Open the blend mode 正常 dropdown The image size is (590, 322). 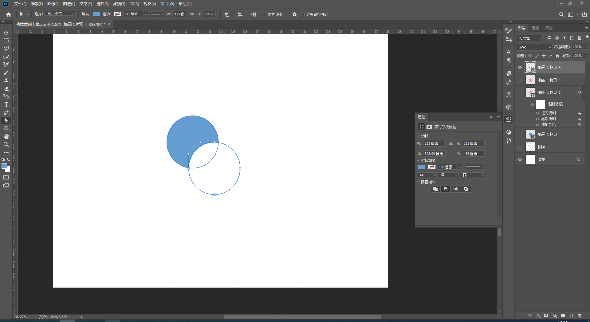point(534,47)
